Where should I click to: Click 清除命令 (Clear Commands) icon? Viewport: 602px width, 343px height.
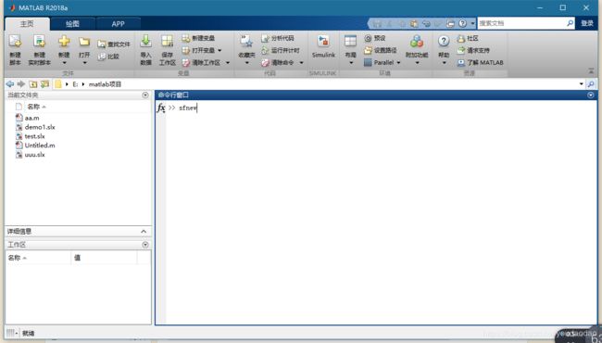pos(265,63)
